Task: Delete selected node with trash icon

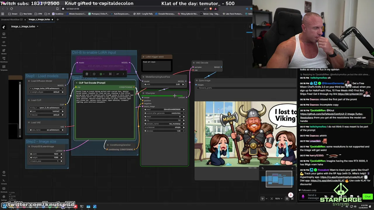Action: click(87, 74)
